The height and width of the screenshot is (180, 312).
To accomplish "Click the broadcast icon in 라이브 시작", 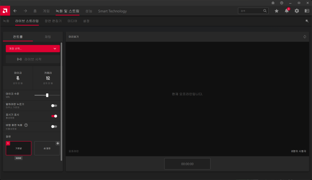I will click(19, 59).
